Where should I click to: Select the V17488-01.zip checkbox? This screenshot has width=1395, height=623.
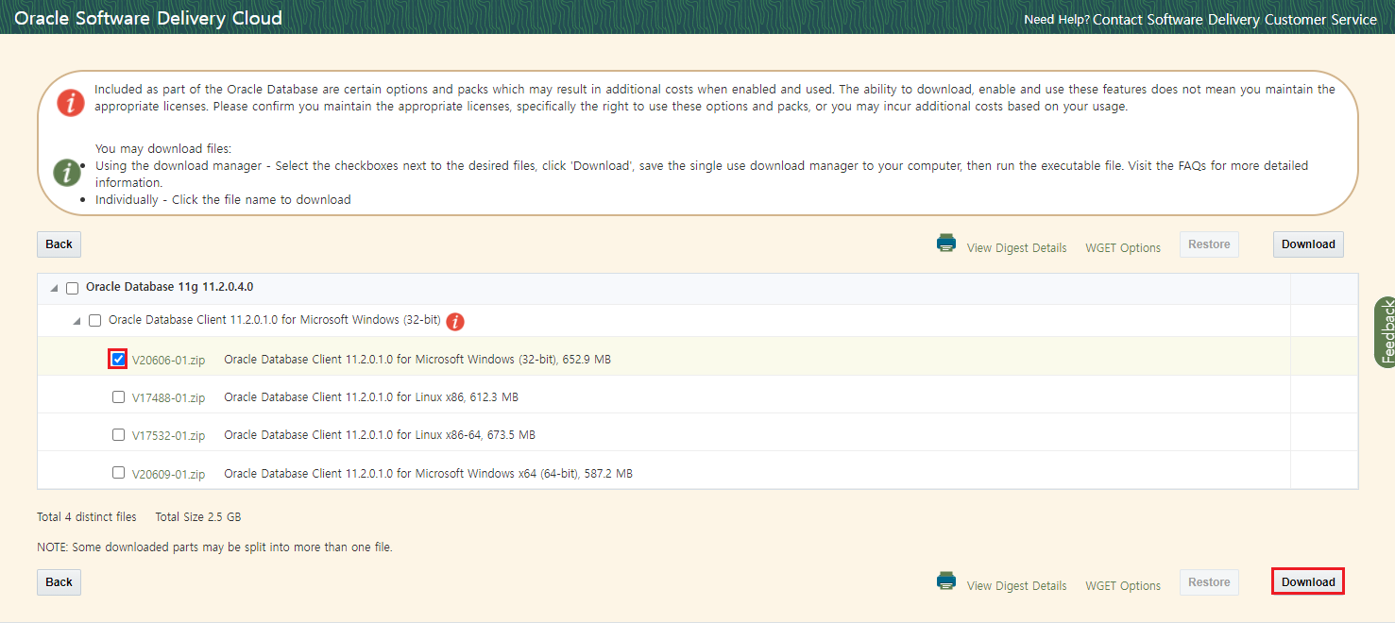[x=118, y=396]
